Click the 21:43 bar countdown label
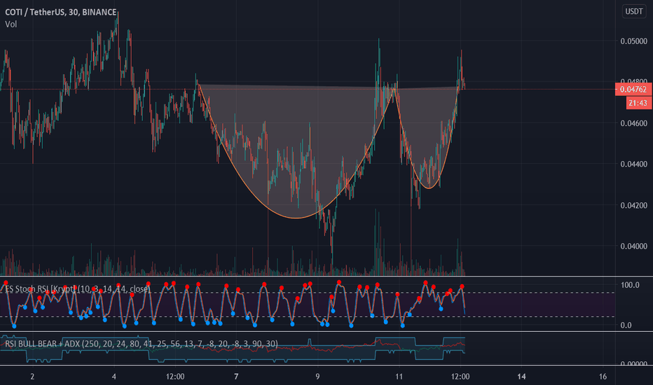 tap(638, 103)
